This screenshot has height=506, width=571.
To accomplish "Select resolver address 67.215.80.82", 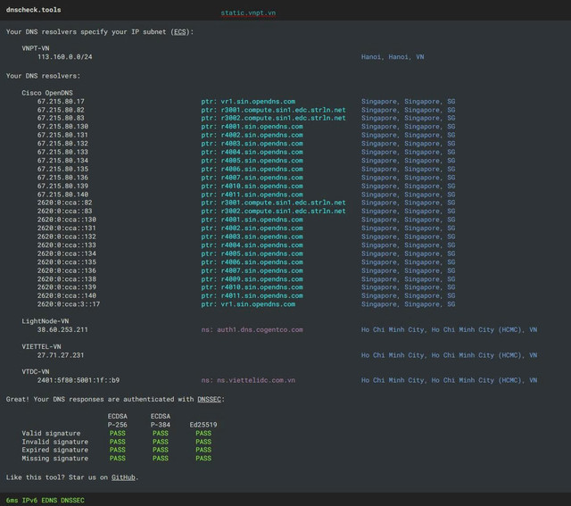I will point(61,110).
